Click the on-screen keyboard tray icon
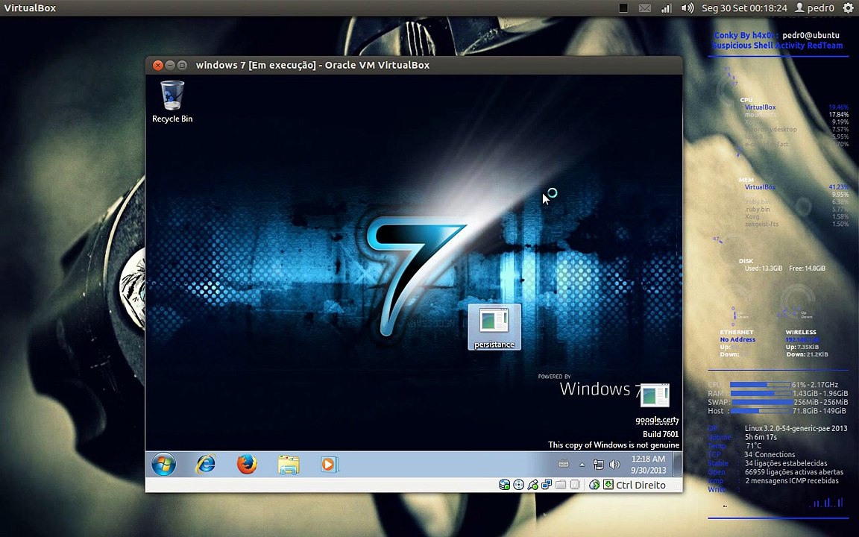The image size is (859, 537). (x=564, y=465)
